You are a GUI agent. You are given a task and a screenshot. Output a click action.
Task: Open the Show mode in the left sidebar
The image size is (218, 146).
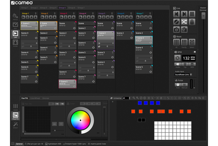15,43
